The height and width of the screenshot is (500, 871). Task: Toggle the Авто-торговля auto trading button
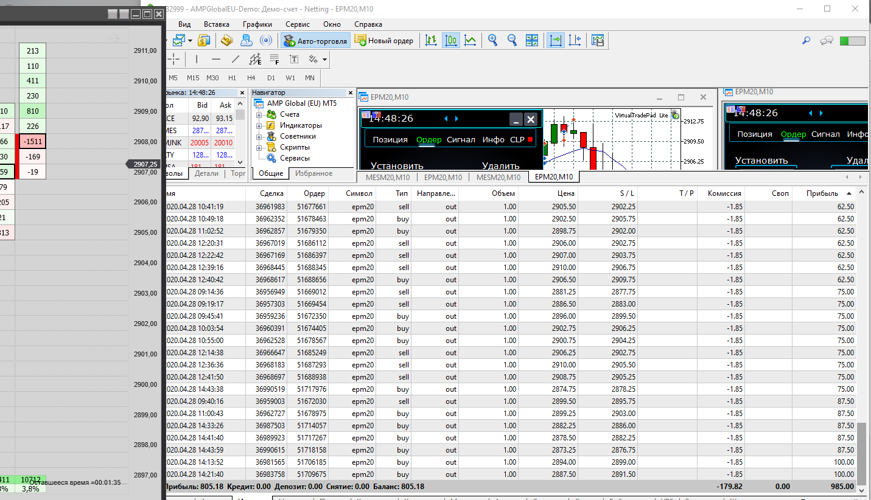[315, 41]
